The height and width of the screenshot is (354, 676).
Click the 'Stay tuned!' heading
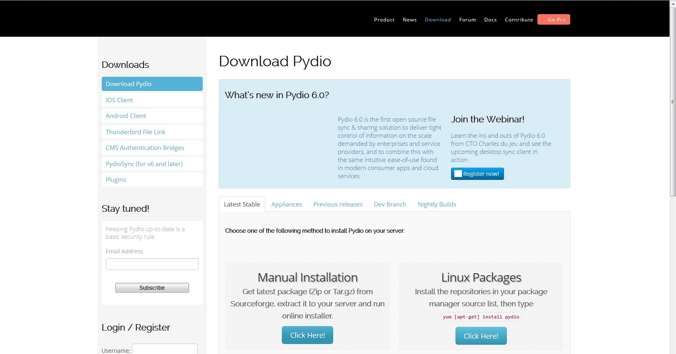[x=125, y=209]
